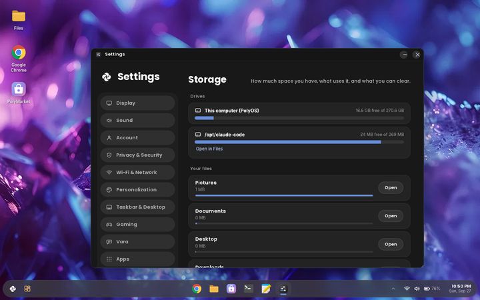Click the Taskbar & Desktop icon

[109, 207]
